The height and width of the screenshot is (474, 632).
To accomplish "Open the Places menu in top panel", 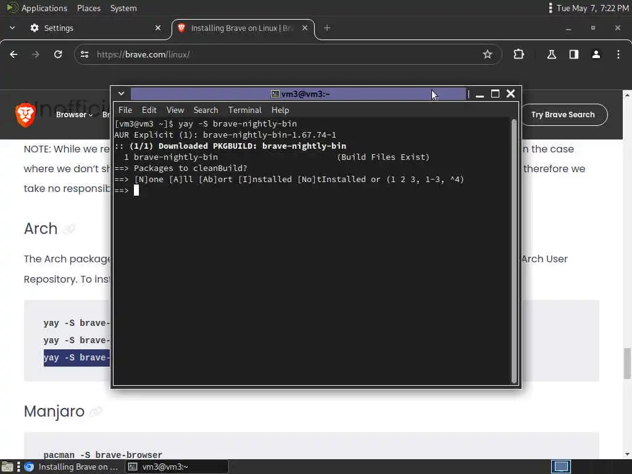I will point(89,8).
